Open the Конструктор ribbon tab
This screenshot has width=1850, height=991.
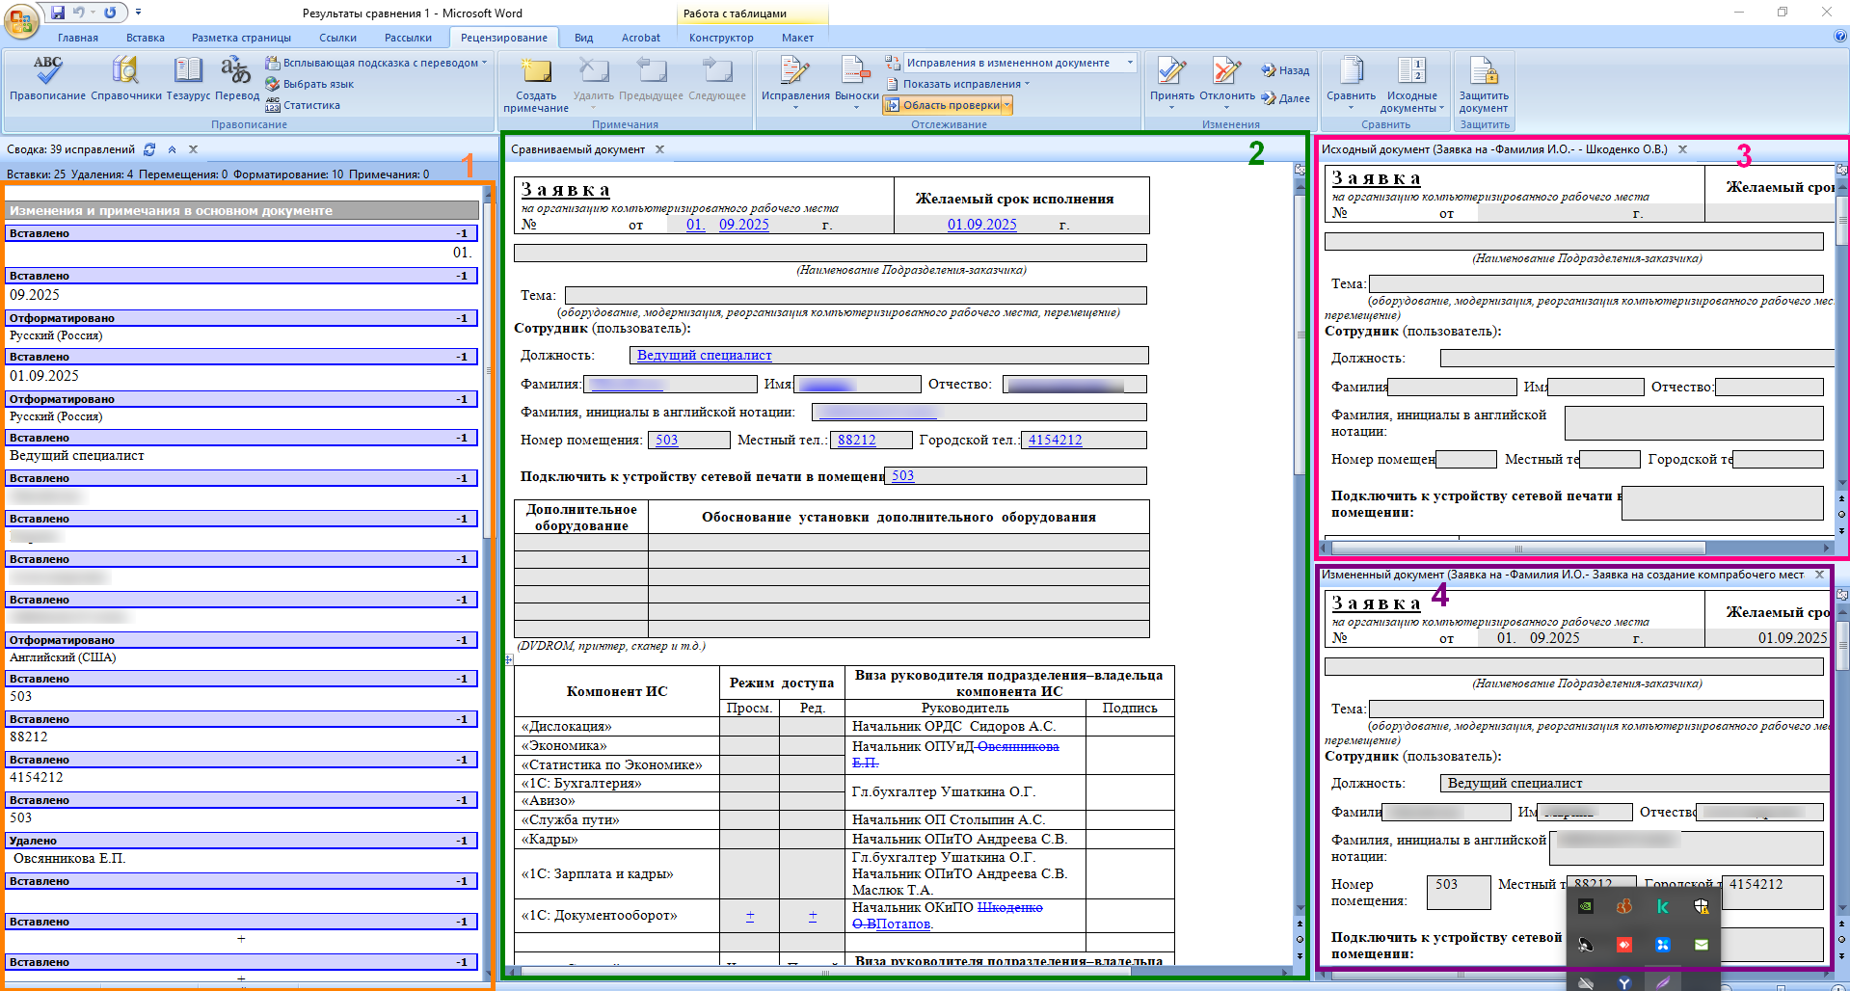click(x=720, y=38)
